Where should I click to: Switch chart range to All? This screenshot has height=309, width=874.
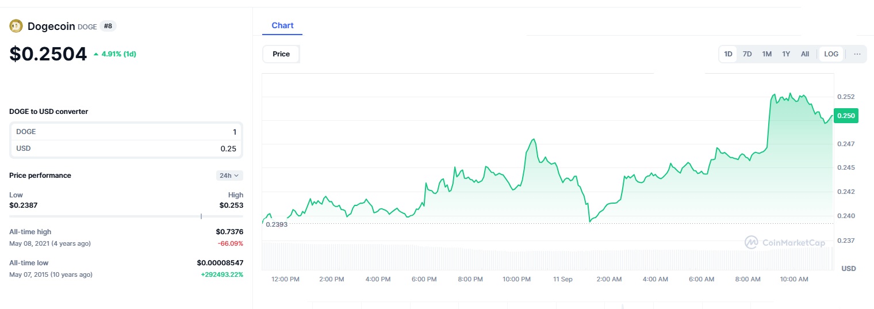coord(805,54)
